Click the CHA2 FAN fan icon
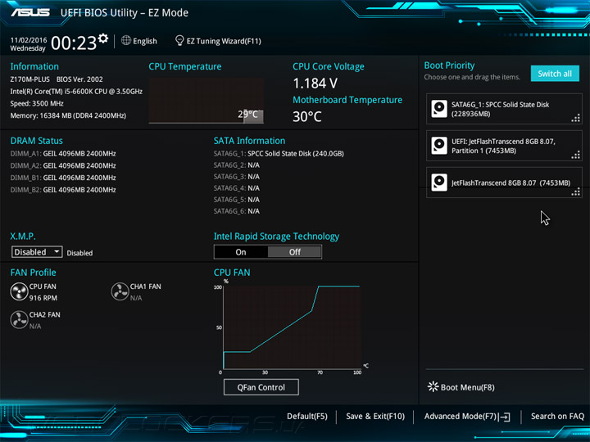 [x=19, y=320]
